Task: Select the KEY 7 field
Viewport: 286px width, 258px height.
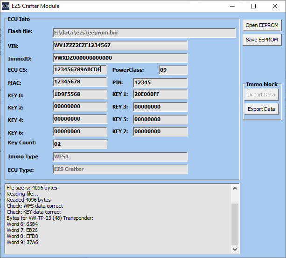Action: coord(160,132)
